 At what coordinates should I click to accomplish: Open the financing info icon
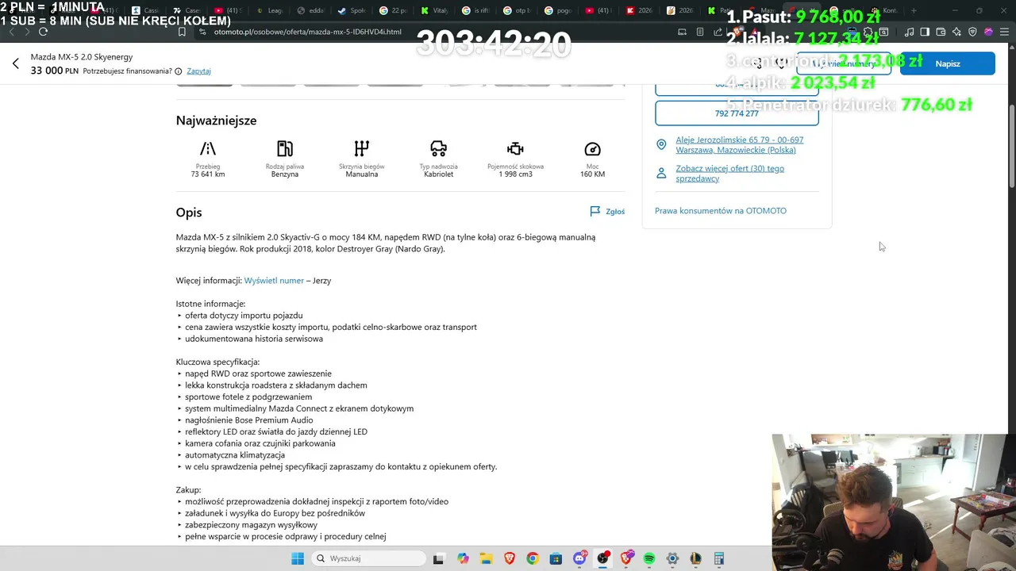(x=178, y=71)
